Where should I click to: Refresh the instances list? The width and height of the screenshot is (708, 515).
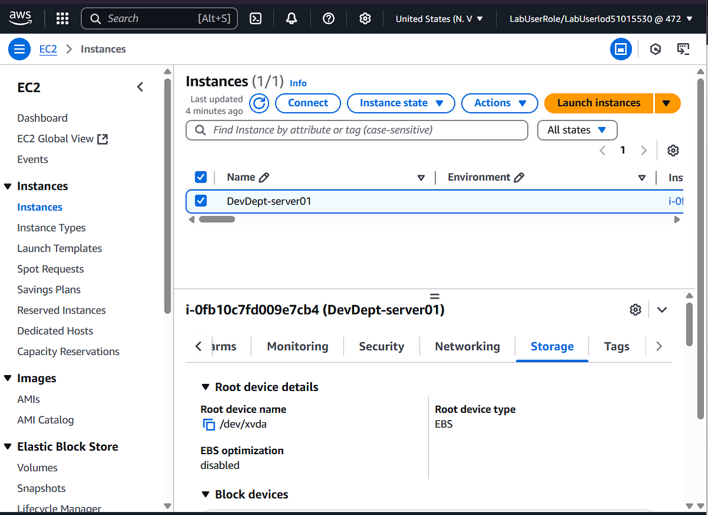(258, 103)
